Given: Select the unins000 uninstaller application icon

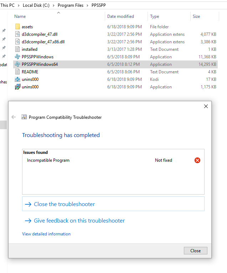Looking at the screenshot, I should pyautogui.click(x=17, y=87).
